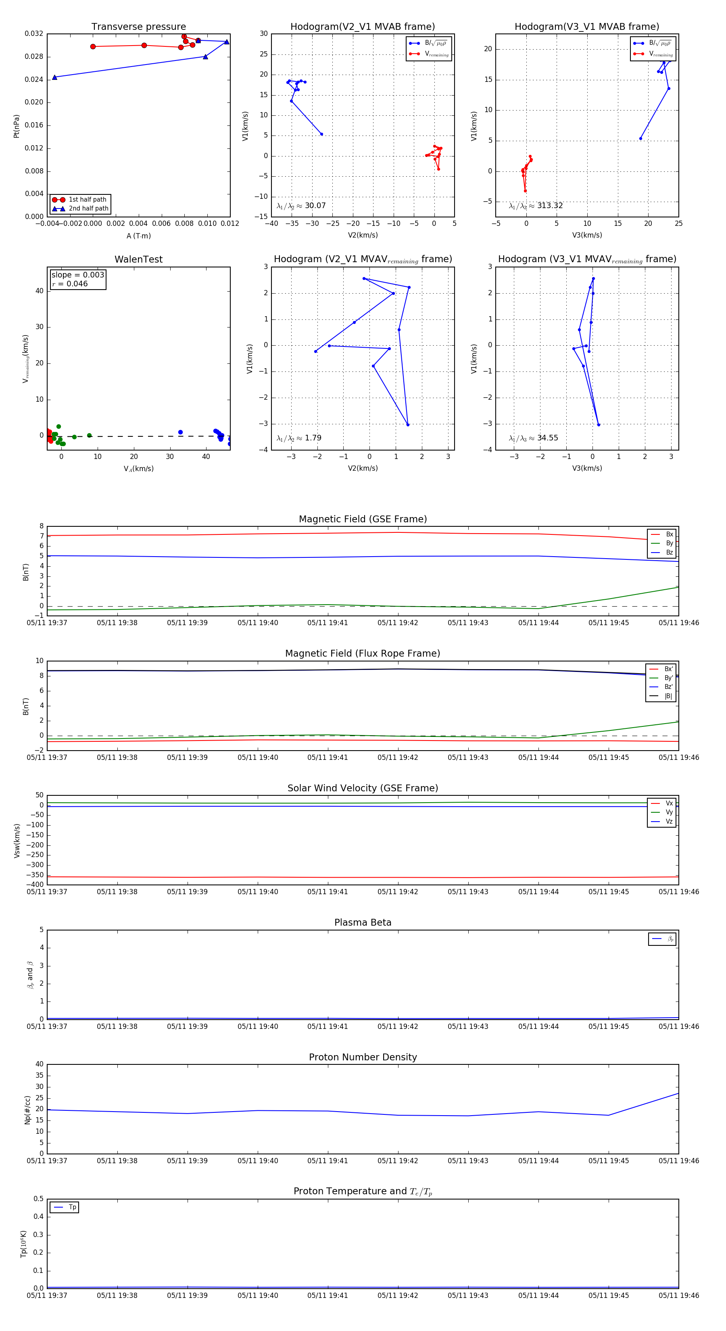Select the "2nd half path" legend entry
The image size is (726, 1331).
[80, 209]
